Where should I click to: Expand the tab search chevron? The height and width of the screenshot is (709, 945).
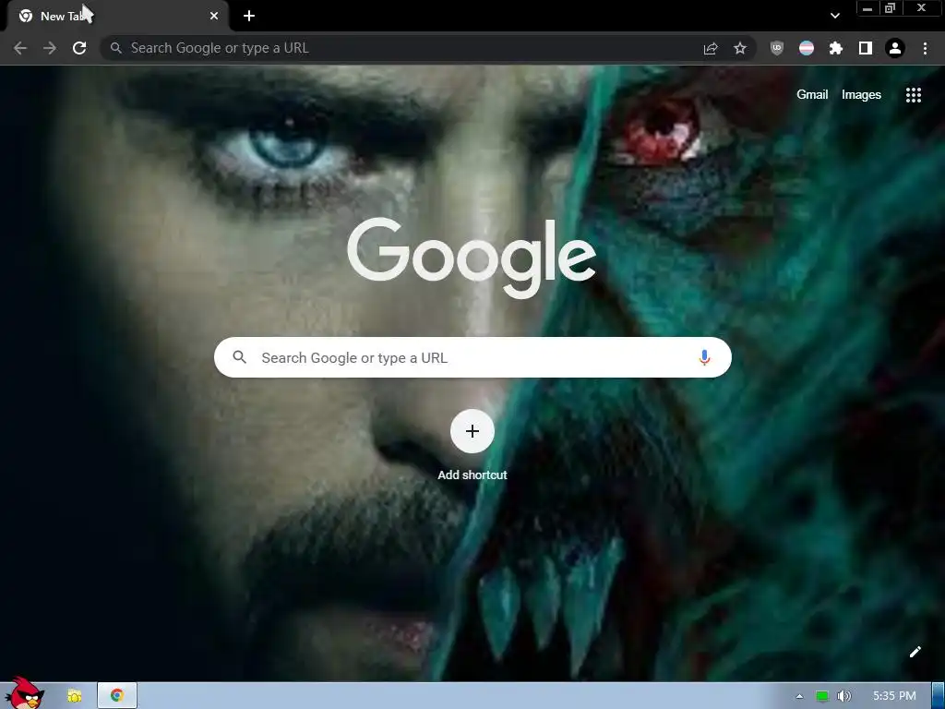(834, 16)
